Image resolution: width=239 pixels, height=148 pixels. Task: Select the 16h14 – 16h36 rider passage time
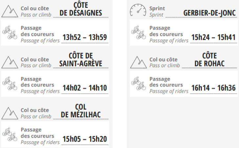click(213, 88)
